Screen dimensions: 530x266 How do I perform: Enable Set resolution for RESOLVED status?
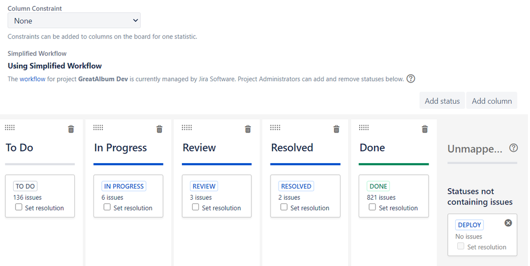(x=284, y=207)
